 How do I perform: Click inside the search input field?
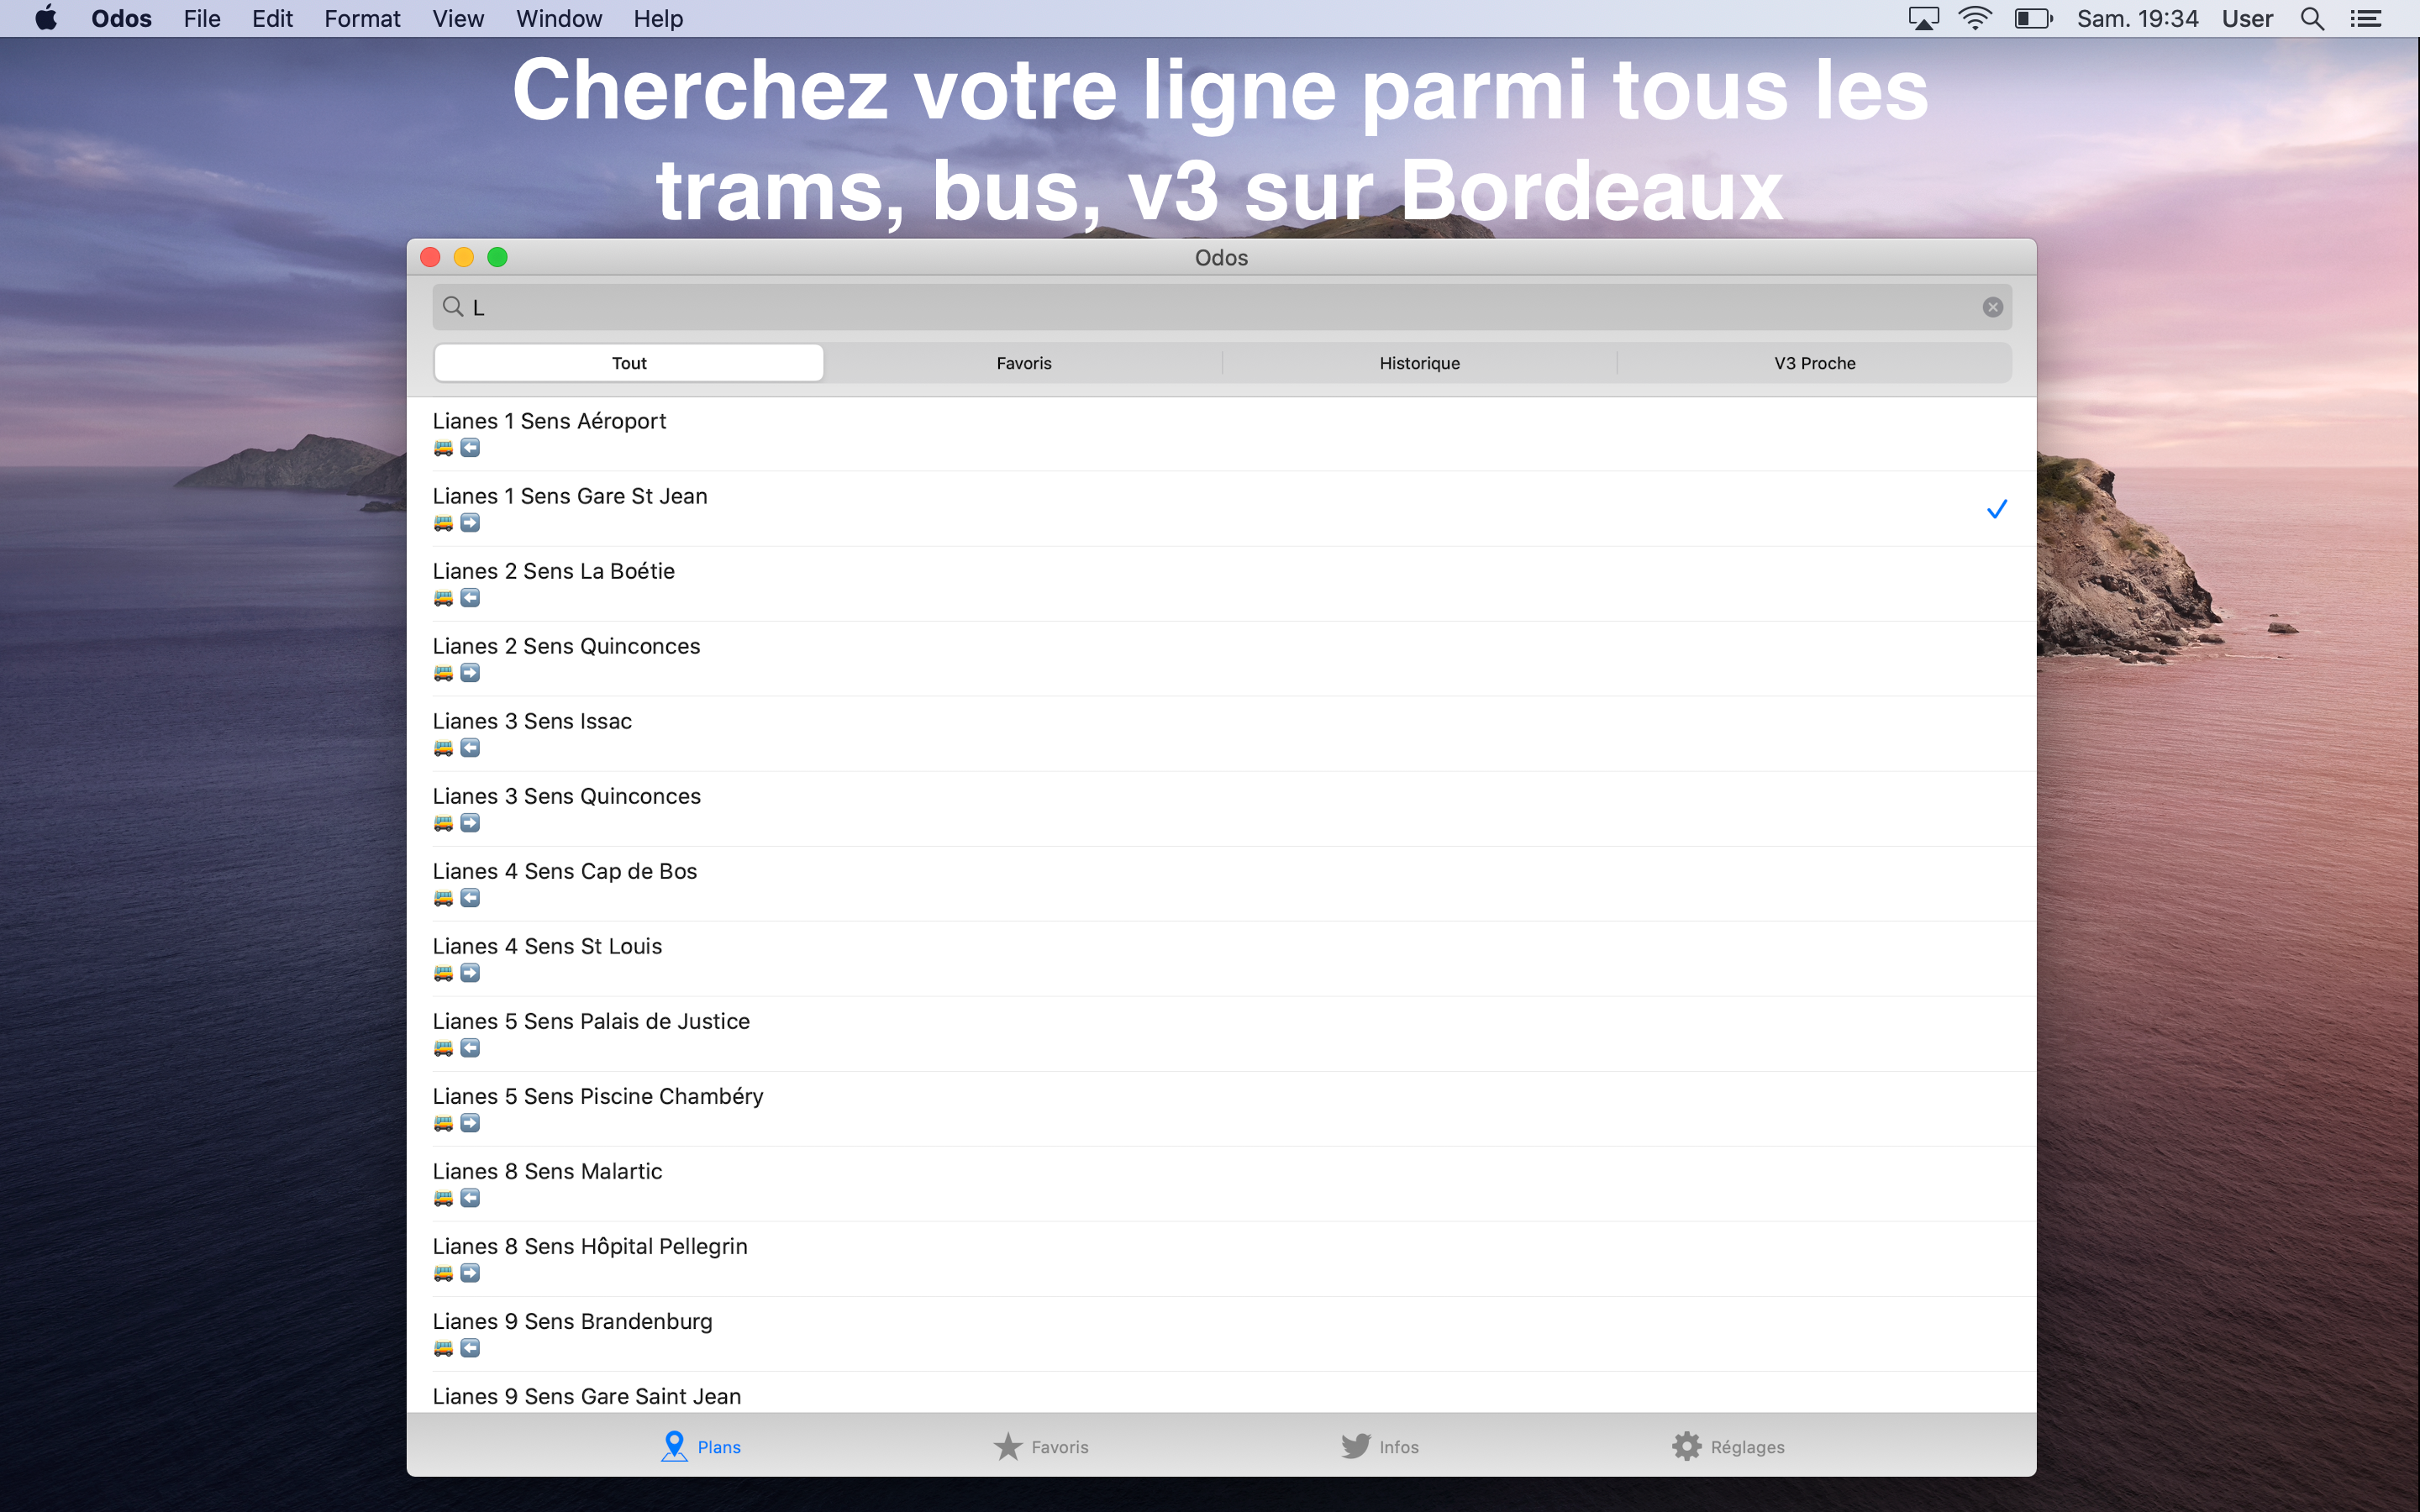(x=1222, y=307)
